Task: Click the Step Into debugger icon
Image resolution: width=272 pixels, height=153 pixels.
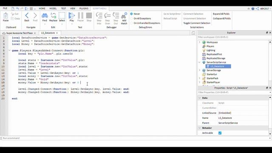Action: pyautogui.click(x=99, y=15)
